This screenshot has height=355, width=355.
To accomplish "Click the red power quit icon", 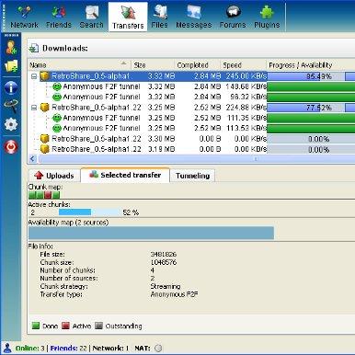I will click(11, 146).
